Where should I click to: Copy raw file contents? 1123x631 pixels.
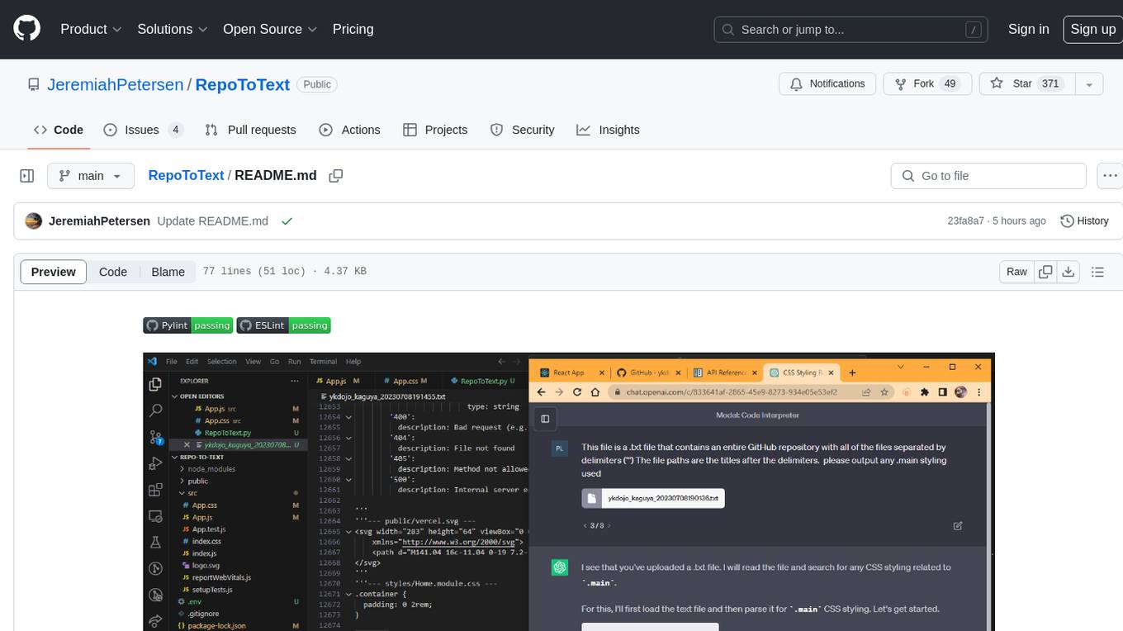[1045, 272]
